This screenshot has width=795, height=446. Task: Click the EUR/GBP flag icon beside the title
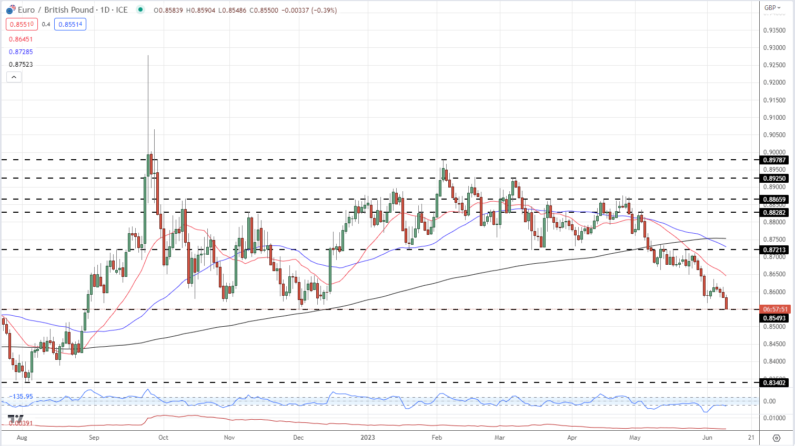11,10
